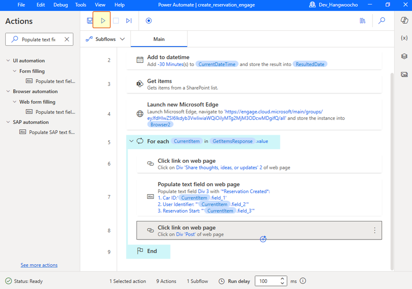Run next action with the step icon
Image resolution: width=412 pixels, height=289 pixels.
coord(129,21)
